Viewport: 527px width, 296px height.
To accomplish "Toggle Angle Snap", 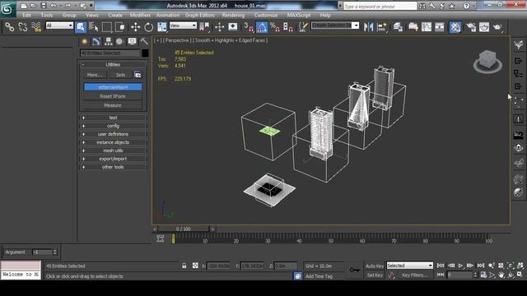I will pyautogui.click(x=262, y=27).
